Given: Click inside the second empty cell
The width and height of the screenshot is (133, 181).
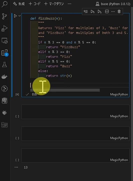Looking at the screenshot, I should [x=75, y=134].
